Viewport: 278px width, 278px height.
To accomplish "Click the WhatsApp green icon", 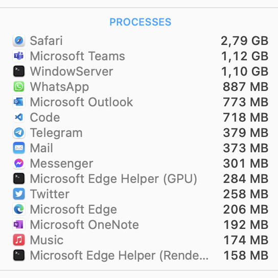I will tap(19, 86).
